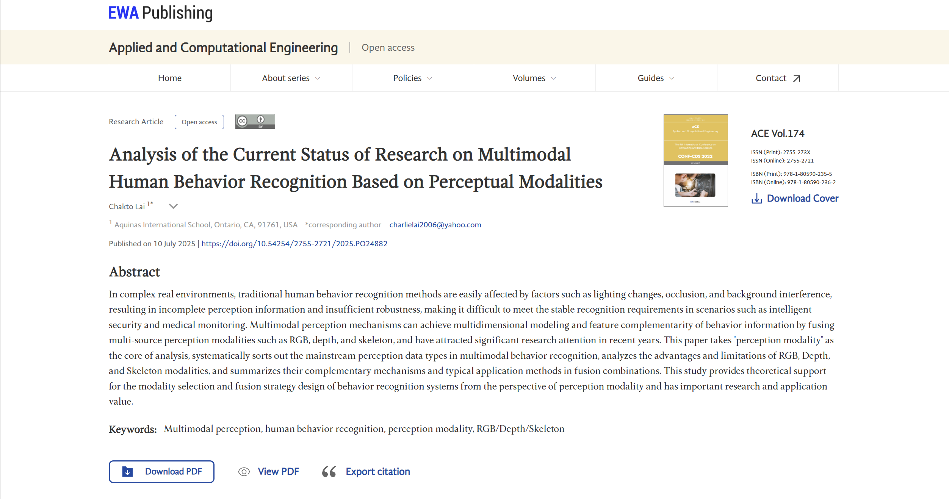Expand the Guides dropdown menu

tap(656, 78)
